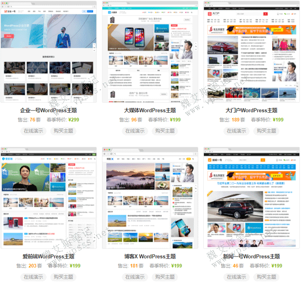Open the 新闻一号 WordPress主题 preview thumbnail
The width and height of the screenshot is (301, 283).
(x=251, y=199)
